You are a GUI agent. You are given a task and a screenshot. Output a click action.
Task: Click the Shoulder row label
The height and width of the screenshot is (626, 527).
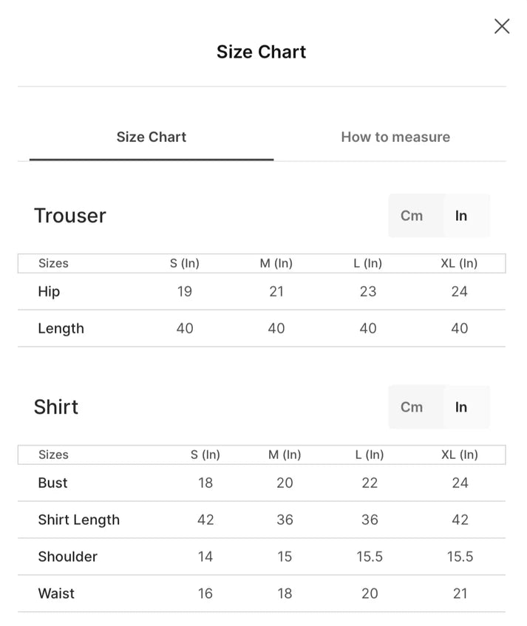67,557
